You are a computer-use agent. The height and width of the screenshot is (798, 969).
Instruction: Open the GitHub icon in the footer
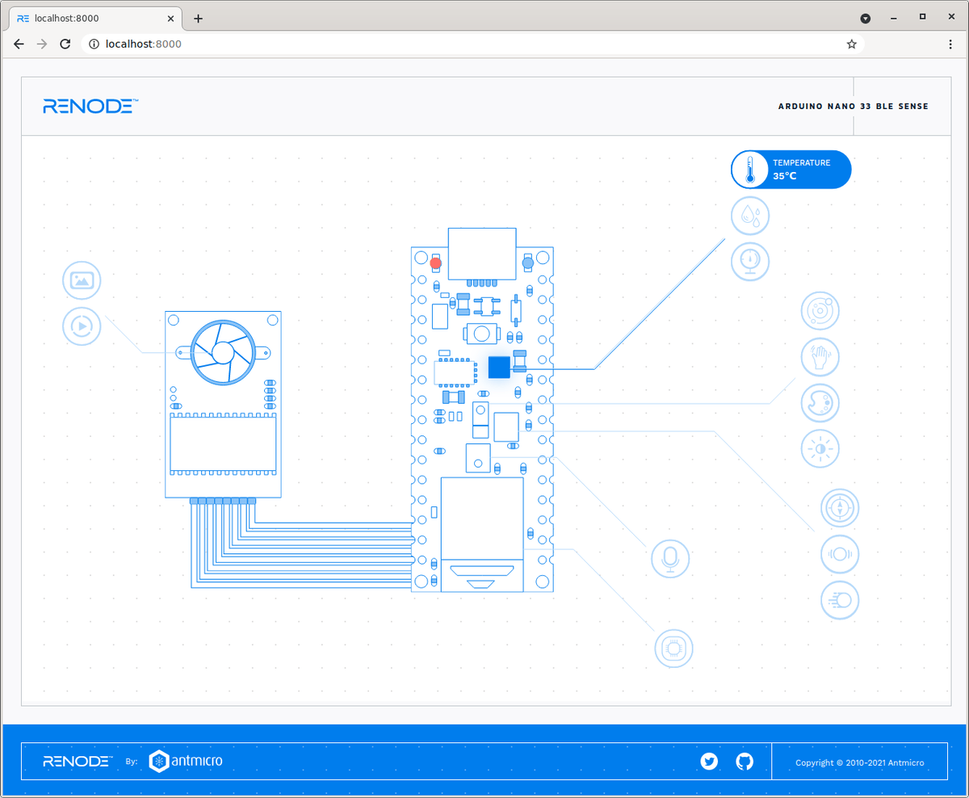pyautogui.click(x=744, y=761)
